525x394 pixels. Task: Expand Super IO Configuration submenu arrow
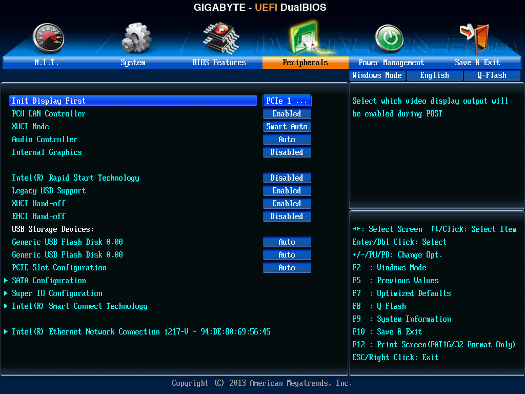tap(6, 293)
